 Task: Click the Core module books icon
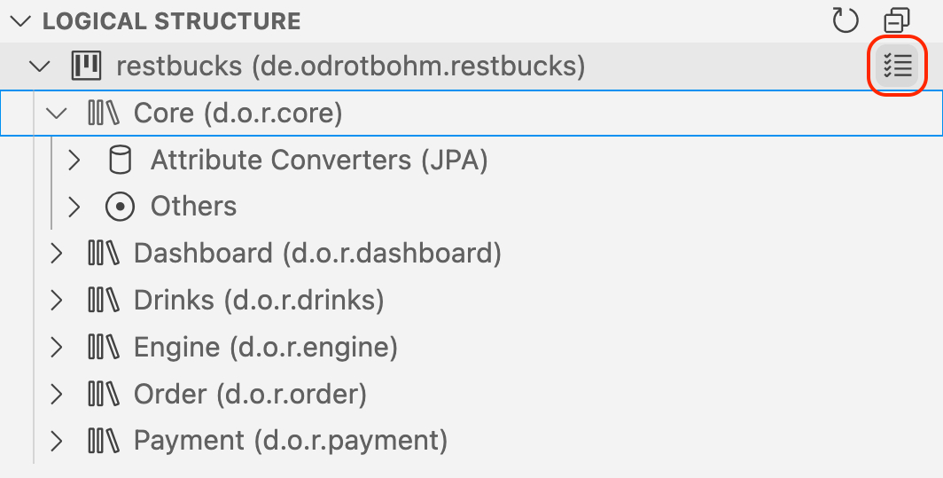(x=103, y=113)
